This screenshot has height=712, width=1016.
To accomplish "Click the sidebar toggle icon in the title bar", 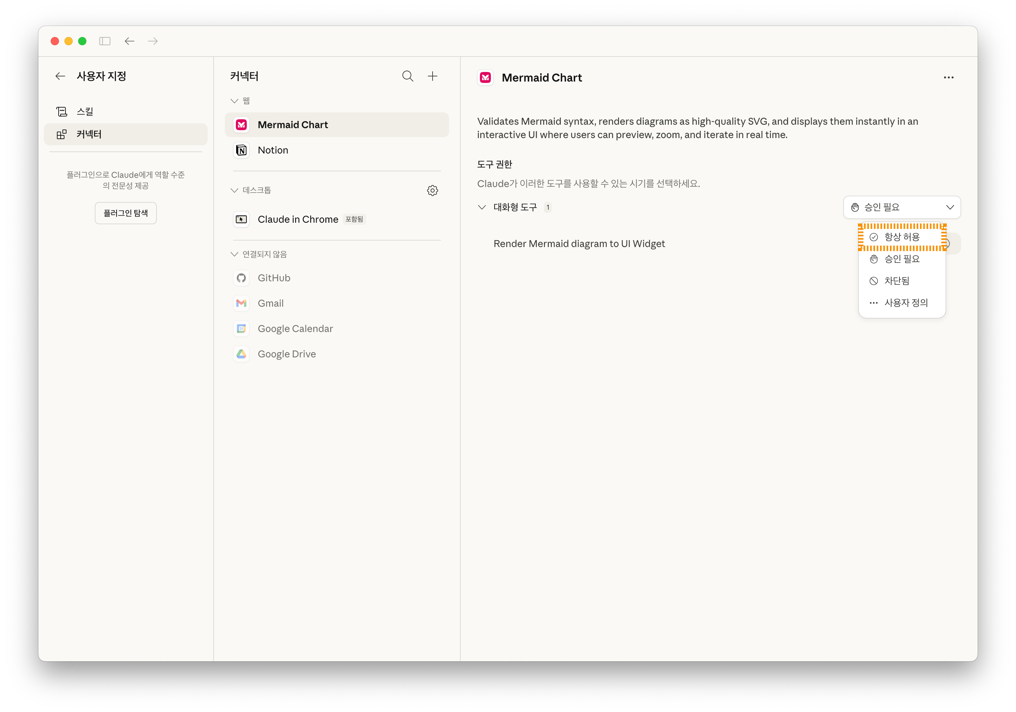I will 105,41.
